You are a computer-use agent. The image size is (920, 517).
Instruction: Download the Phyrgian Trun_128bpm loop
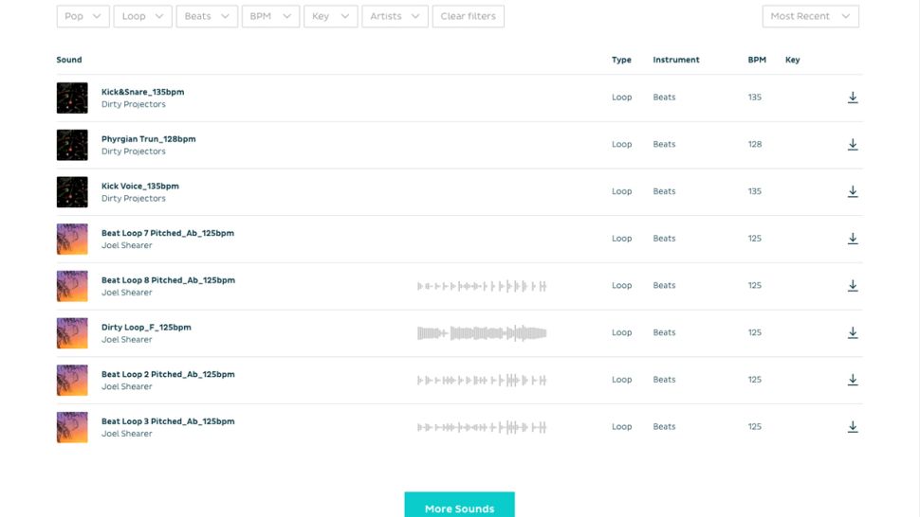click(852, 145)
